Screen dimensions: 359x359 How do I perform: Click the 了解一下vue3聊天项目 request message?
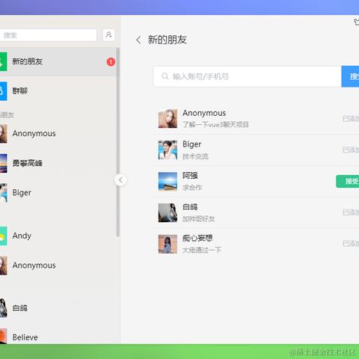[x=215, y=124]
